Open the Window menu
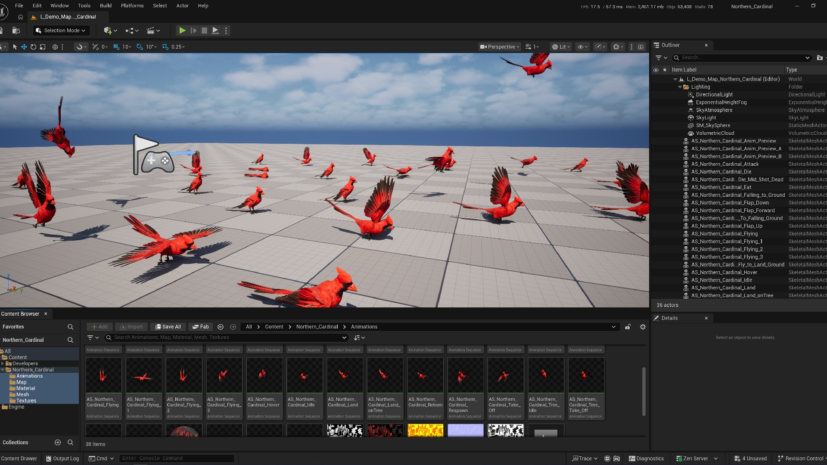Image resolution: width=827 pixels, height=465 pixels. 59,6
